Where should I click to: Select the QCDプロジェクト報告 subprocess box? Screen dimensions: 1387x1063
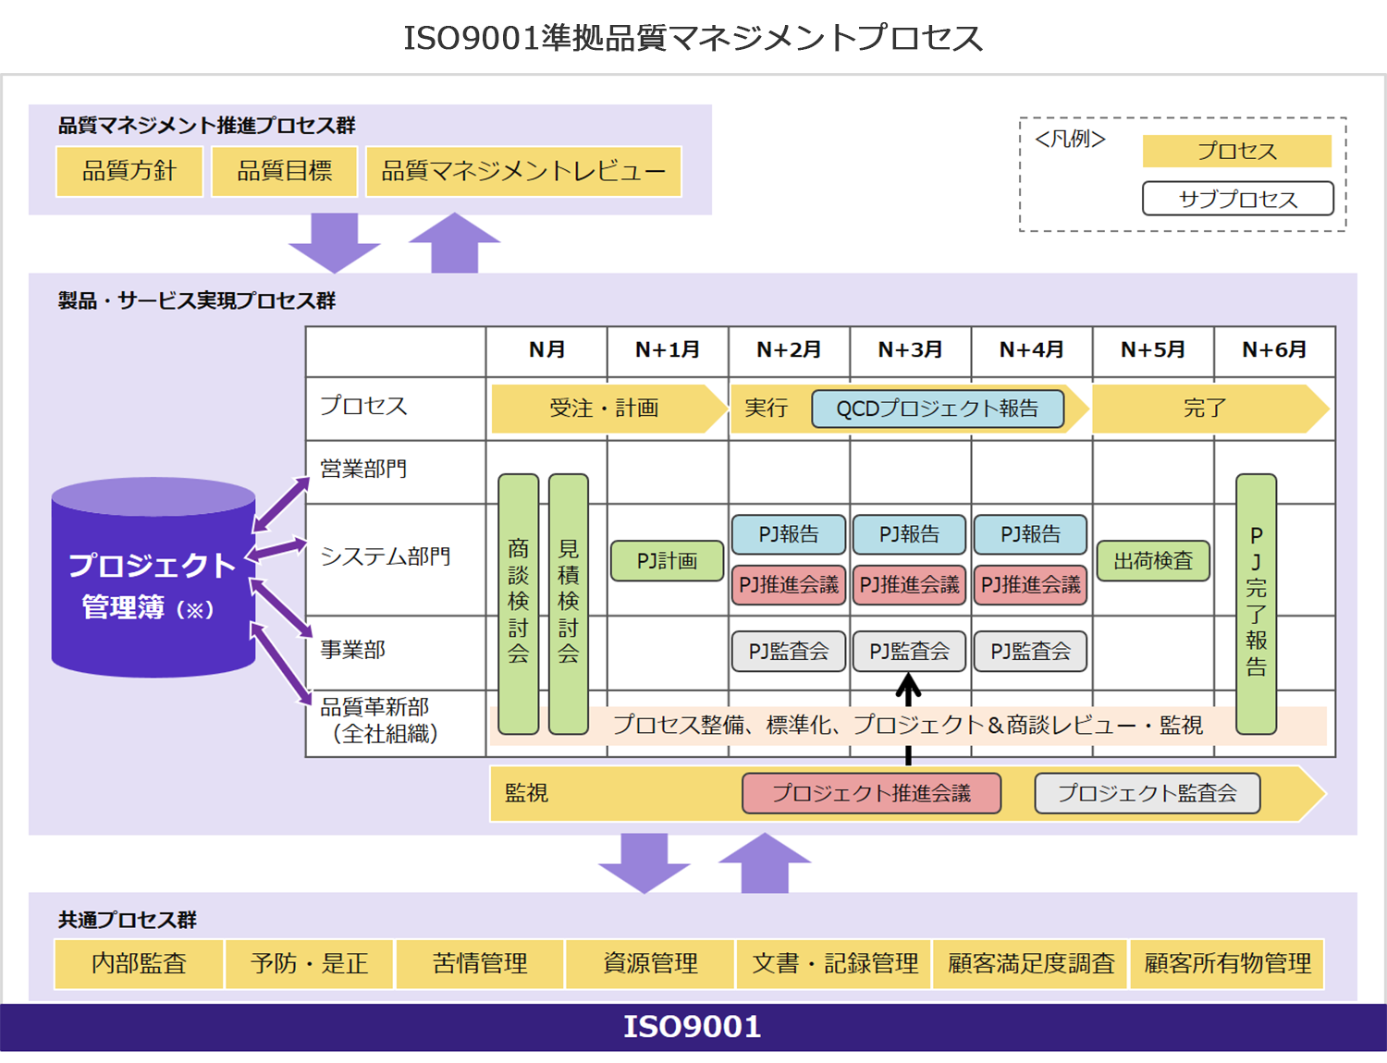[938, 409]
